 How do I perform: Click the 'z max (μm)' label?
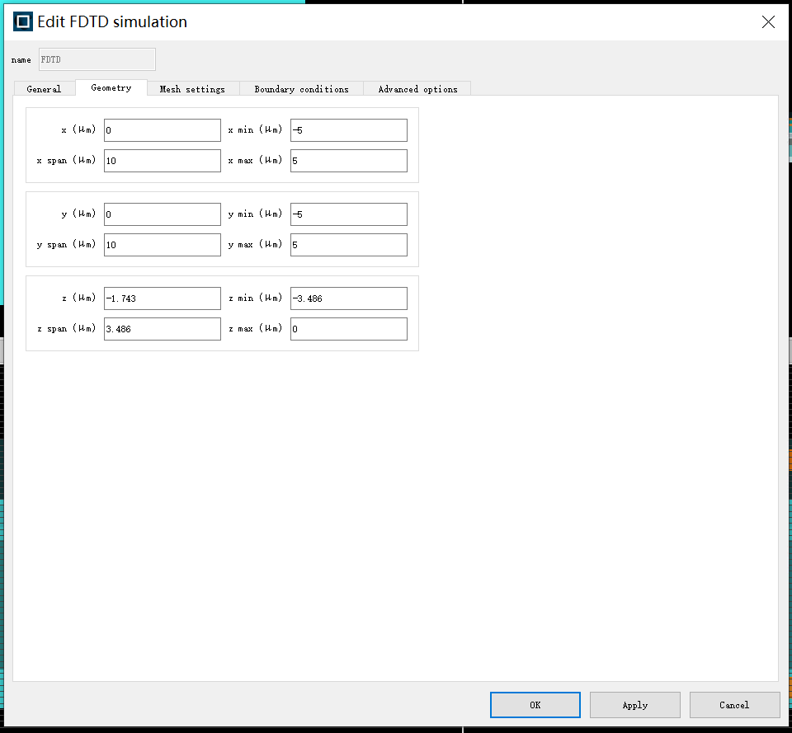pyautogui.click(x=255, y=328)
